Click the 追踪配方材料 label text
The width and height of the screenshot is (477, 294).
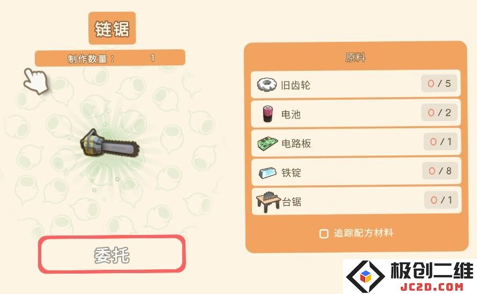click(x=363, y=233)
